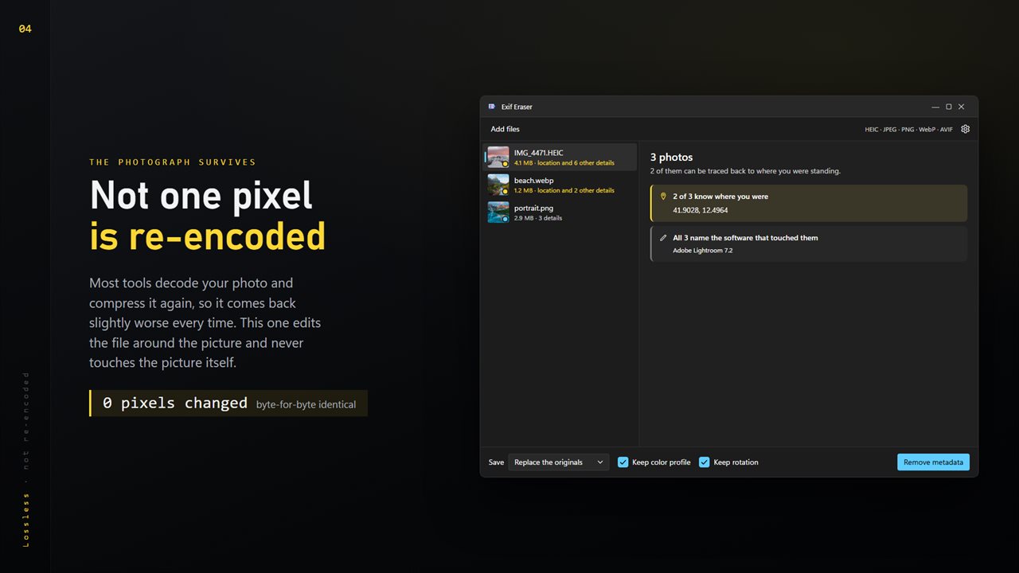Open the 'All 3 name the software' card

(809, 244)
